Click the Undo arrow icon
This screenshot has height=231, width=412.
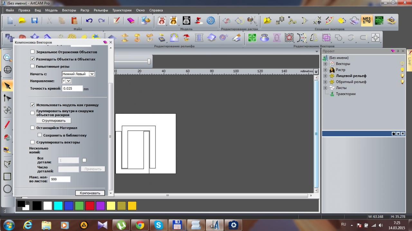coord(89,21)
